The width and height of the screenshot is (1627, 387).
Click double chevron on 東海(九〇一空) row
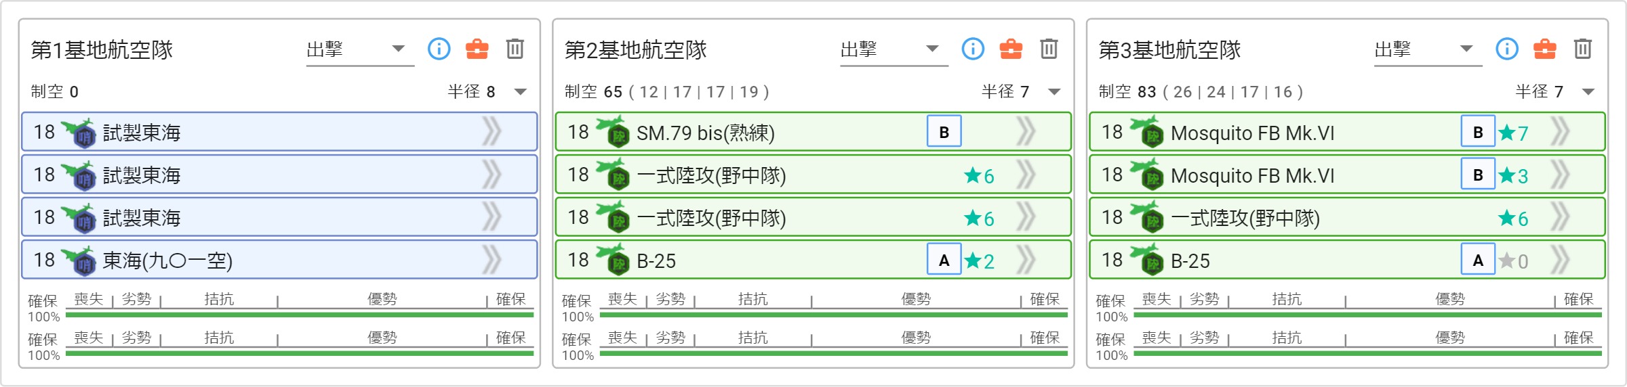coord(491,260)
